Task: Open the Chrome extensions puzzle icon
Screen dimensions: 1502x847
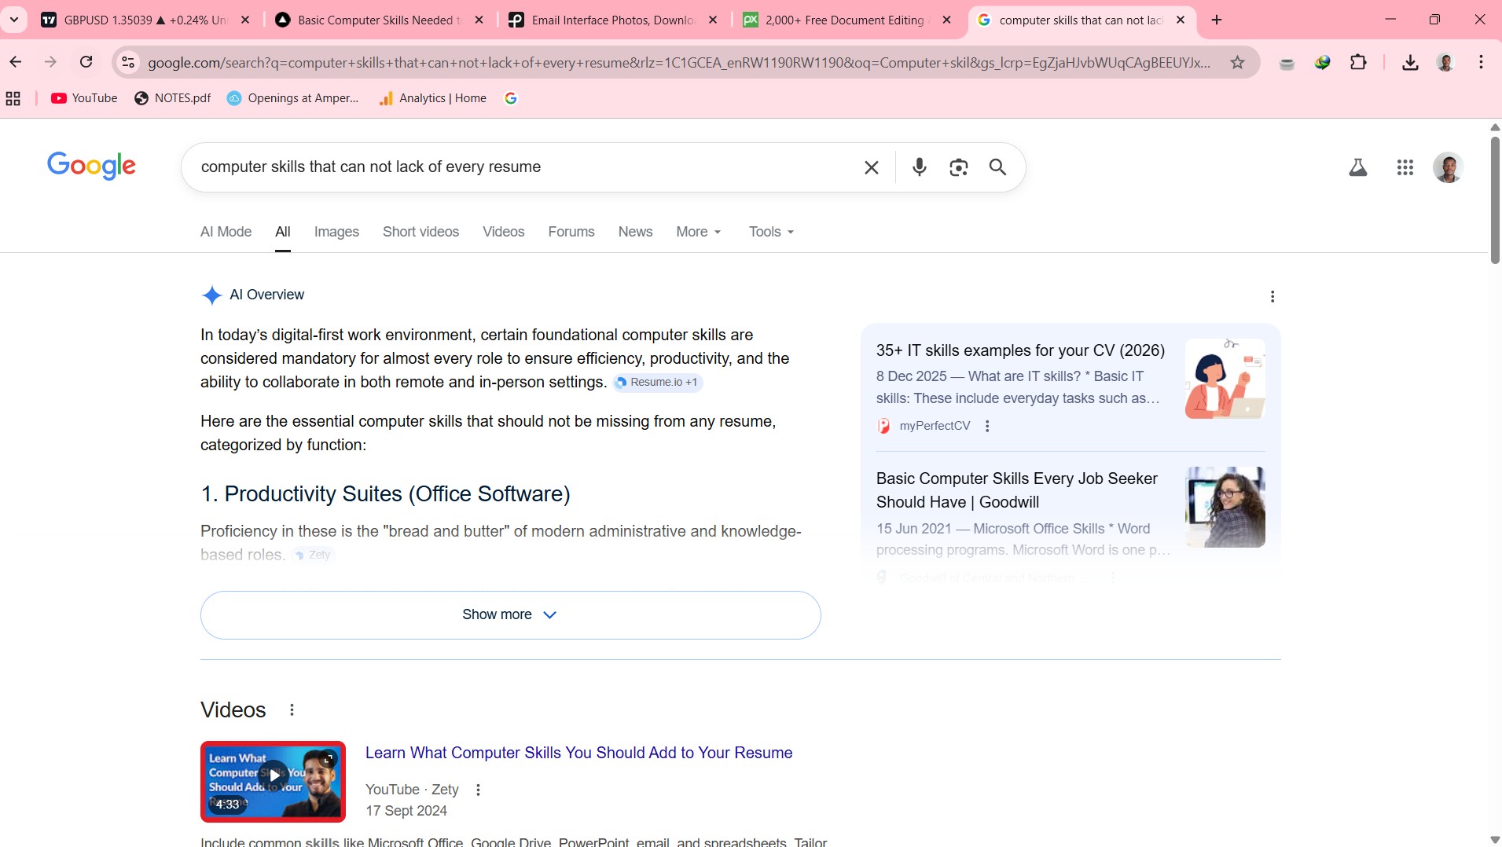Action: (x=1360, y=61)
